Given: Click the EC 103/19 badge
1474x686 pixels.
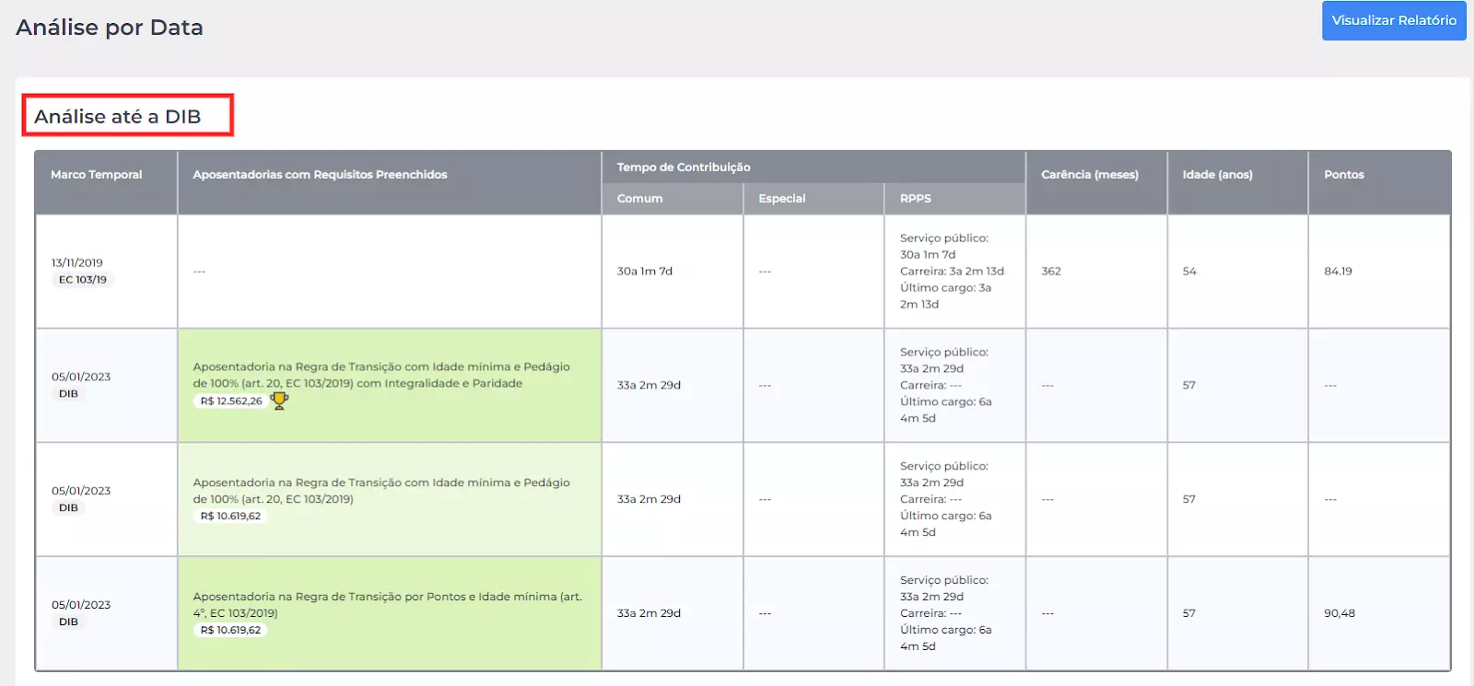Looking at the screenshot, I should (83, 280).
